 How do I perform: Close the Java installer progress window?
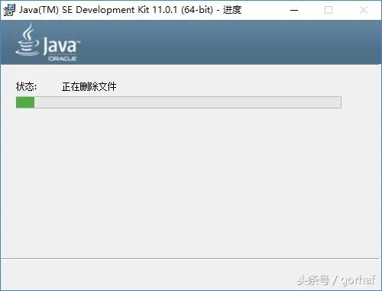tap(364, 10)
